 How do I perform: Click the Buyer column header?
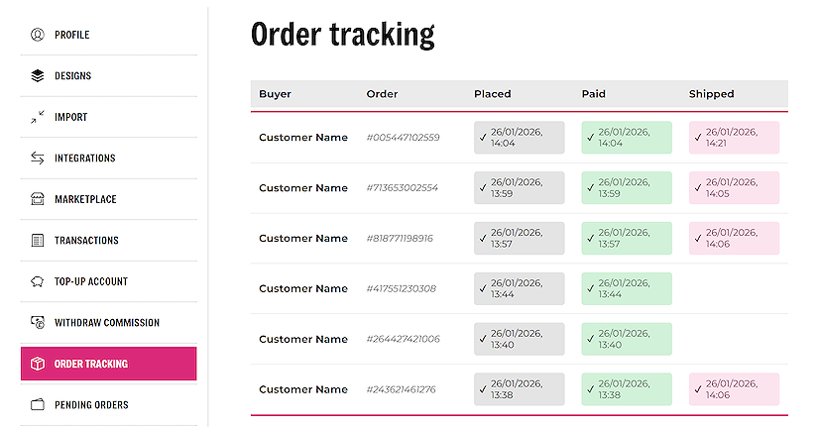(x=275, y=94)
